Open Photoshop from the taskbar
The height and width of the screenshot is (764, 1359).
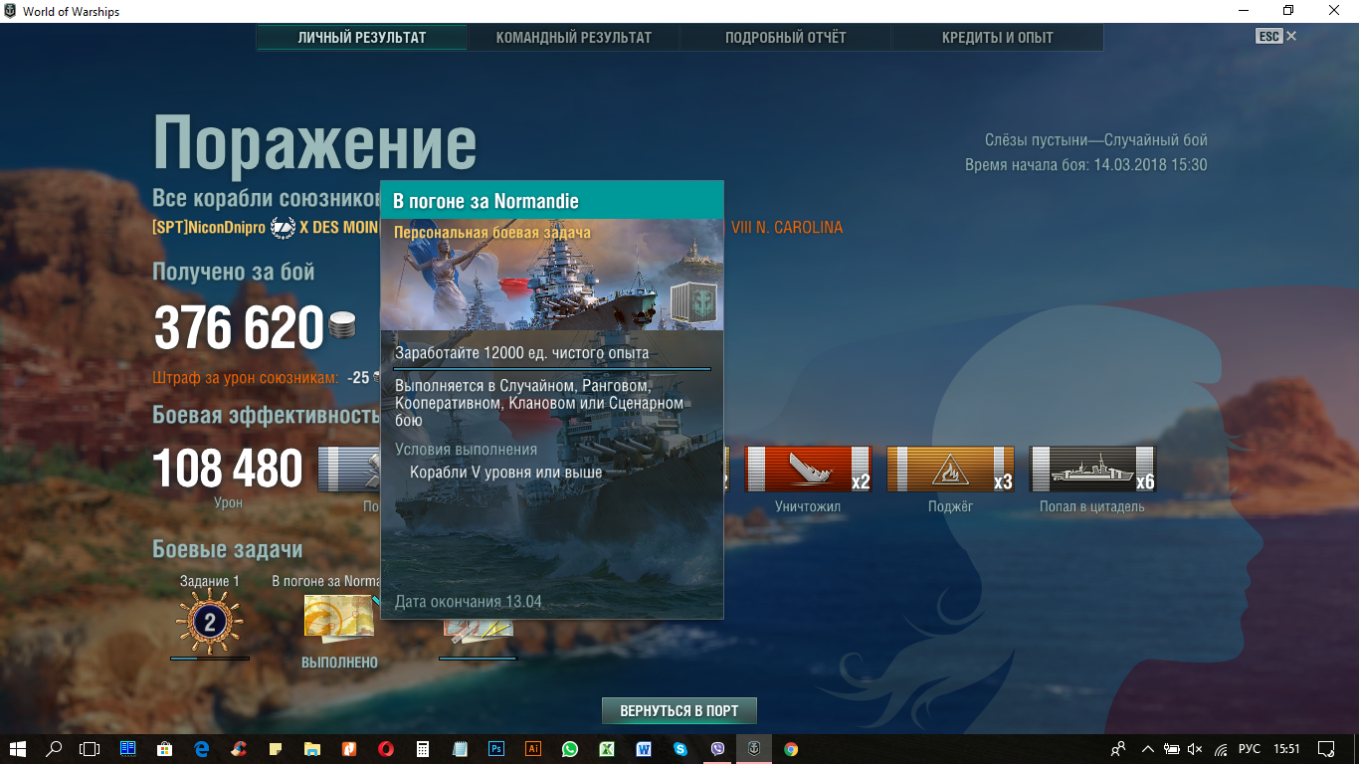click(495, 749)
